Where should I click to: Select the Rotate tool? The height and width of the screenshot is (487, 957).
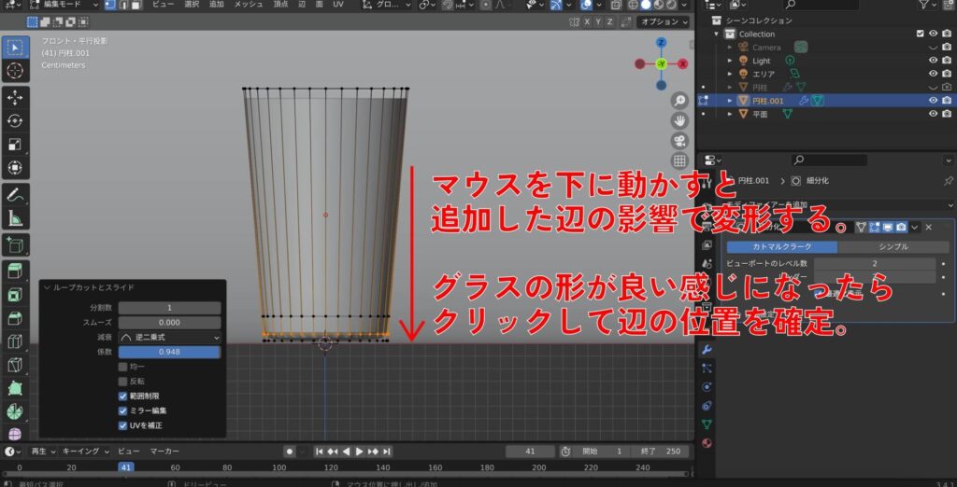15,121
